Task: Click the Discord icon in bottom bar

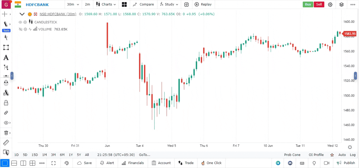Action: 290,163
